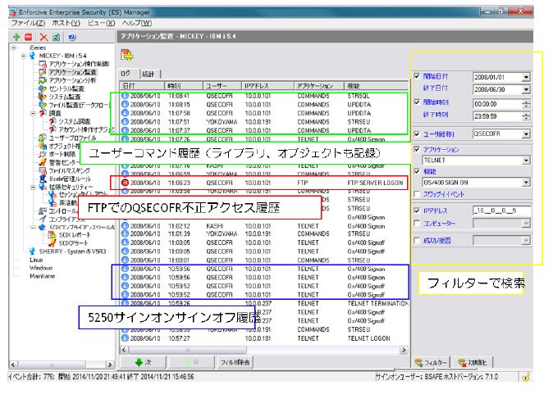Select アプリケーション操作制御 tree node
This screenshot has width=553, height=394.
(79, 64)
